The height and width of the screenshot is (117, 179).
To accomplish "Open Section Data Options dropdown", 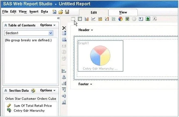I will [x=48, y=90].
